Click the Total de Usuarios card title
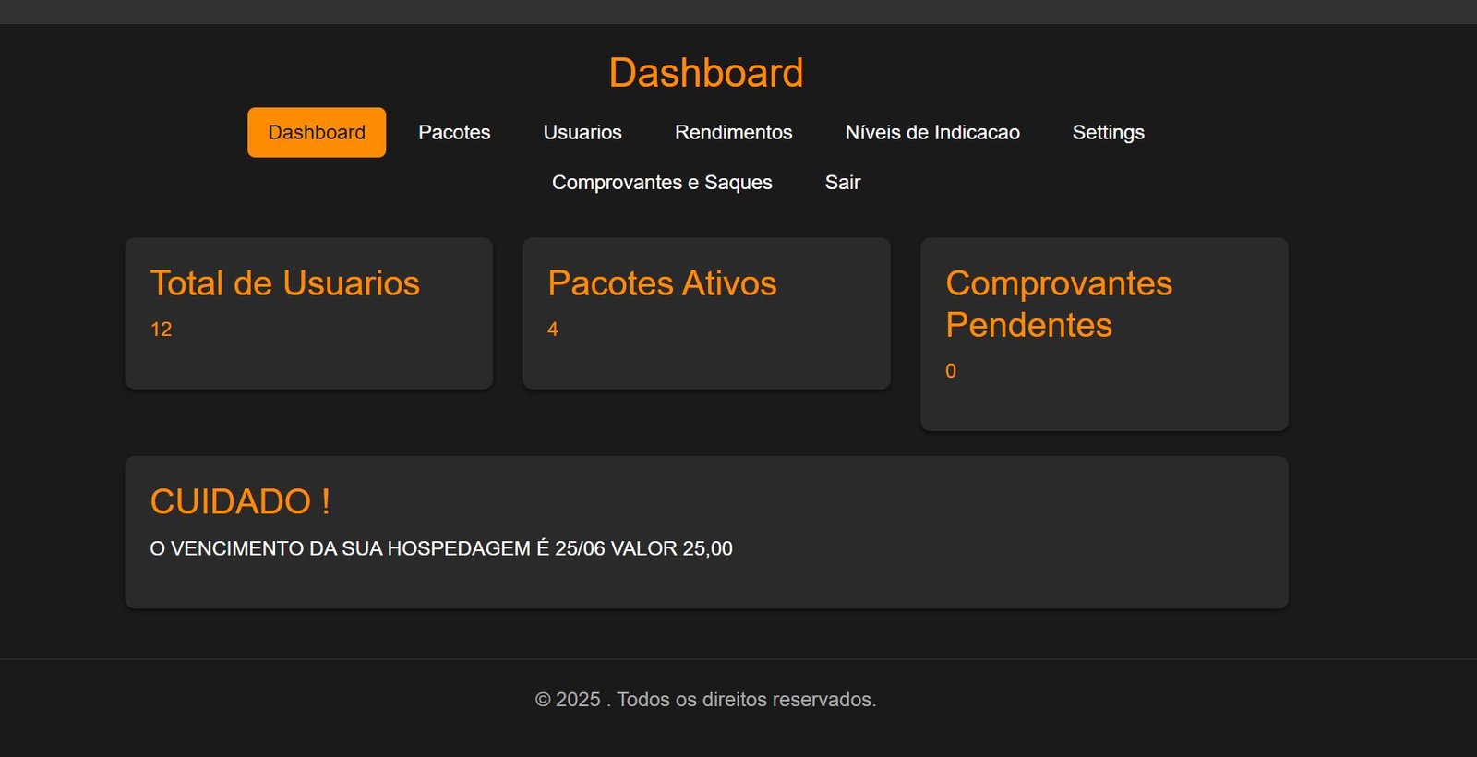1477x757 pixels. click(284, 283)
